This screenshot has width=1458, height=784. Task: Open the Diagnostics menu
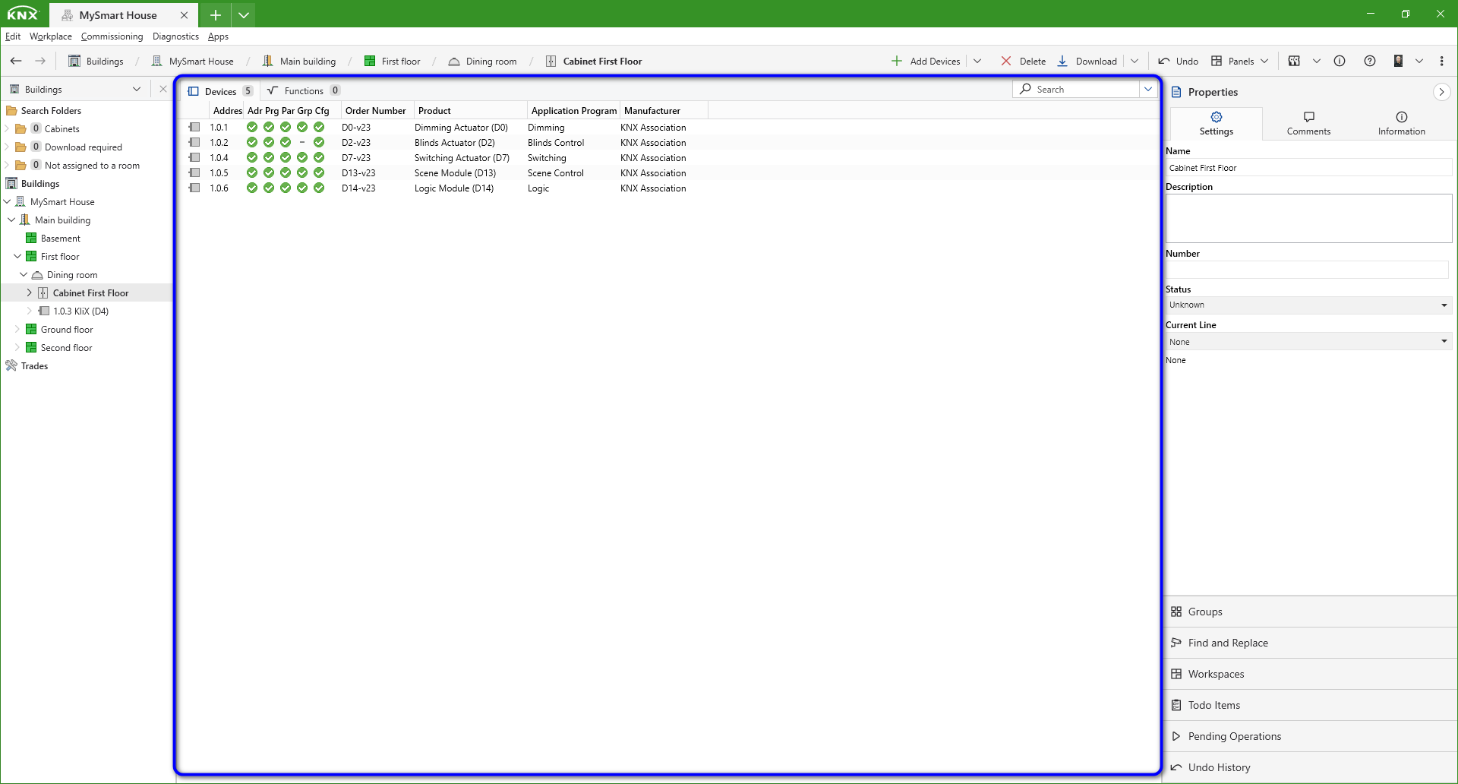[175, 36]
